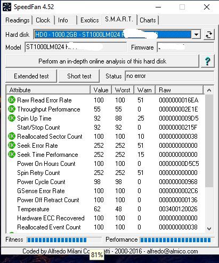
Task: Click OK icon beside Raw Read Error Rate
Action: [12, 100]
